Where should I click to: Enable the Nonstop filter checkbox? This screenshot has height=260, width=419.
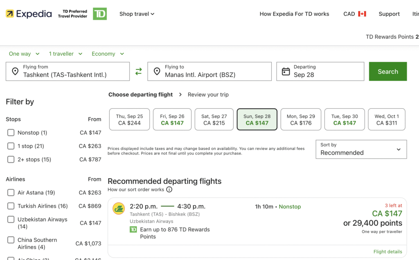[11, 133]
